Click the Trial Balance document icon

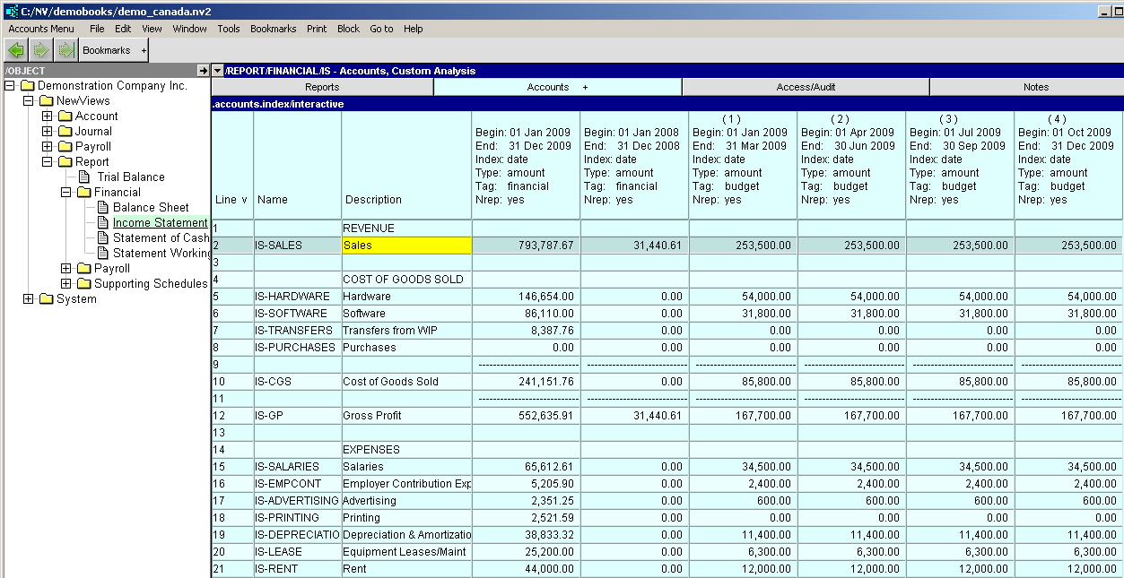[84, 177]
